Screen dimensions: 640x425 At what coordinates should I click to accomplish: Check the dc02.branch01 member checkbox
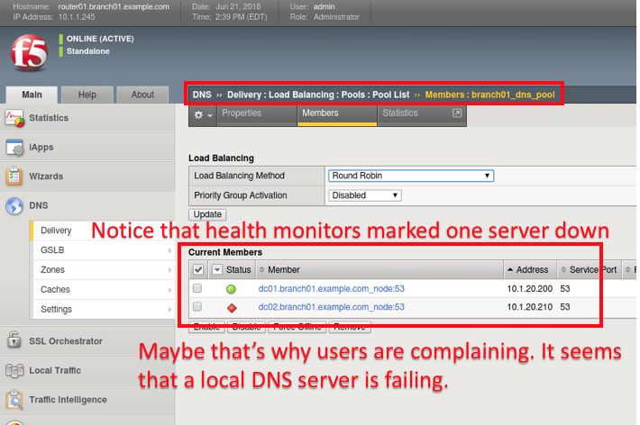[x=197, y=306]
